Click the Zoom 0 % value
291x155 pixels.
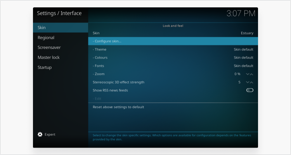[237, 74]
